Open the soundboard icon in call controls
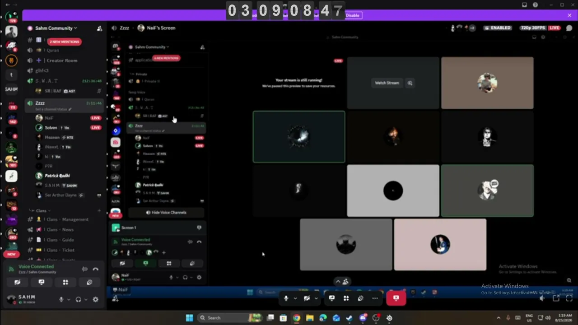Screen dimensions: 578x325 pos(360,298)
